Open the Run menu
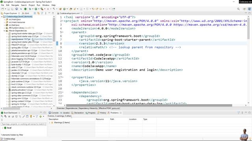The image size is (252, 141). pos(39,5)
